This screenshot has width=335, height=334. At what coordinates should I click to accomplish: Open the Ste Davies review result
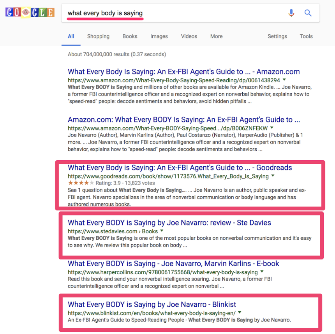169,223
